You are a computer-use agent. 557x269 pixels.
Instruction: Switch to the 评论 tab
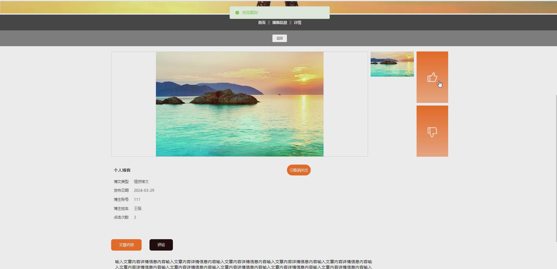(x=161, y=245)
